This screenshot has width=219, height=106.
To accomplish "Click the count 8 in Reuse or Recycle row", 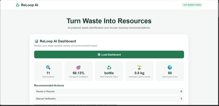I will pyautogui.click(x=181, y=91).
